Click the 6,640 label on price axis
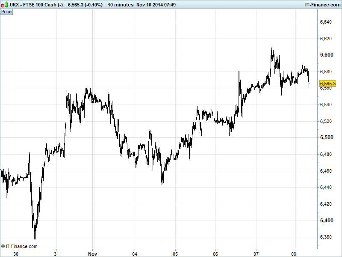Image resolution: width=342 pixels, height=257 pixels. [327, 22]
